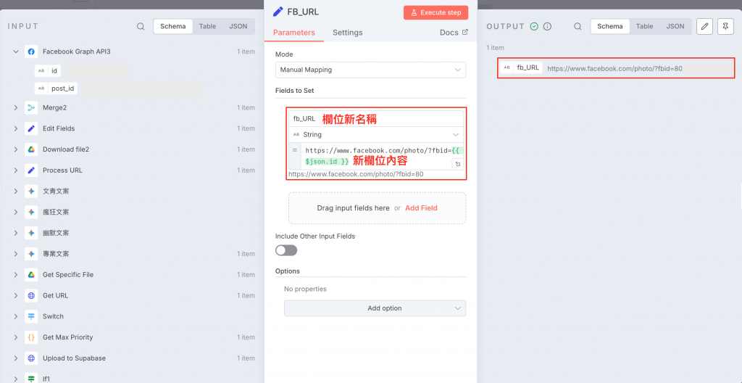Collapse the Facebook Graph API3 node
Image resolution: width=742 pixels, height=383 pixels.
point(16,52)
